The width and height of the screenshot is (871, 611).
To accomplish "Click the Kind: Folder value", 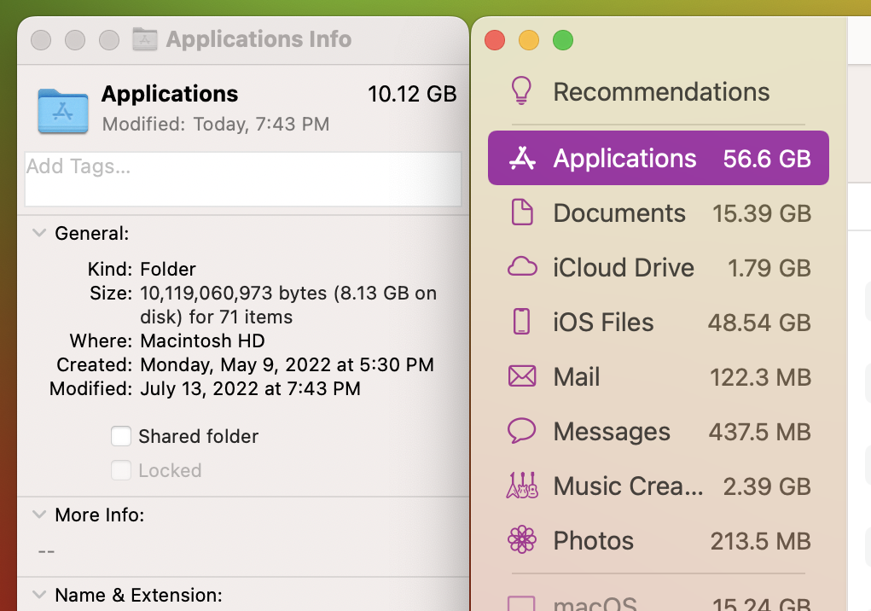I will [168, 269].
